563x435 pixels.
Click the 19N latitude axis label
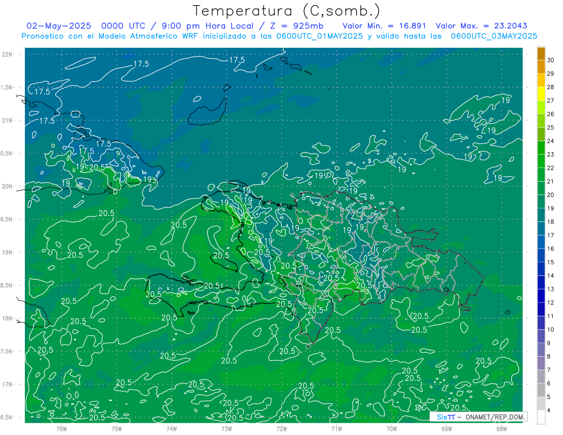(7, 252)
